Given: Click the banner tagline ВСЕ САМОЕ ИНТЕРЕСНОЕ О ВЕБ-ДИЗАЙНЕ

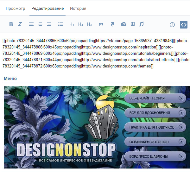Looking at the screenshot, I should point(75,160).
